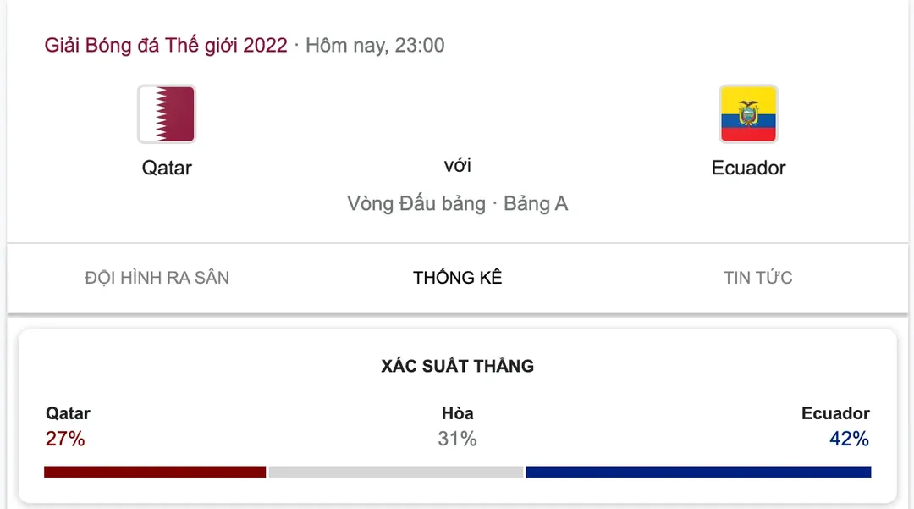Click the Vòng Đấu bảng · Bảng A text
The width and height of the screenshot is (914, 509).
[x=457, y=204]
